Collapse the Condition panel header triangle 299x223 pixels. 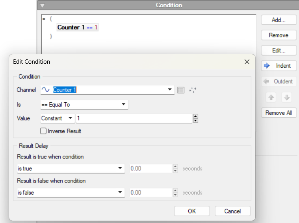click(42, 6)
